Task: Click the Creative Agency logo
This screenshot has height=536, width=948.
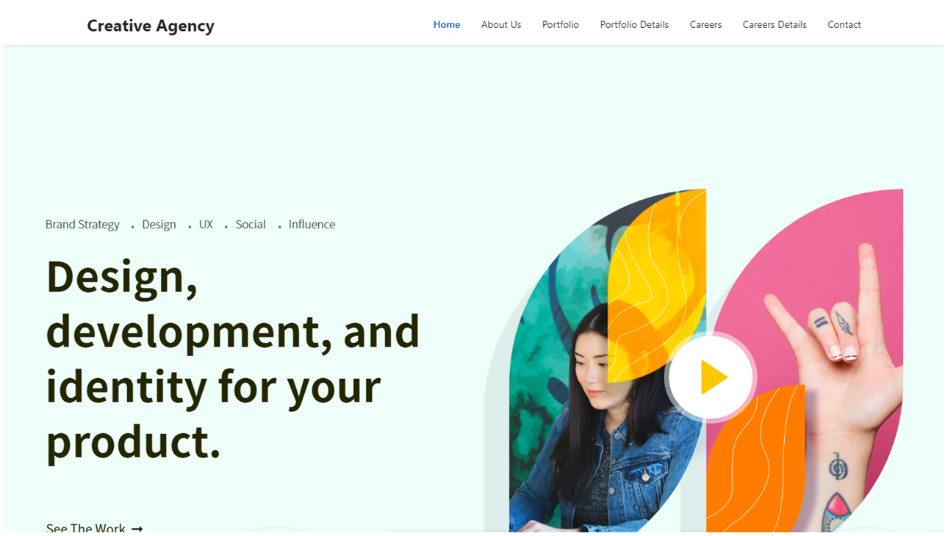Action: pyautogui.click(x=151, y=26)
